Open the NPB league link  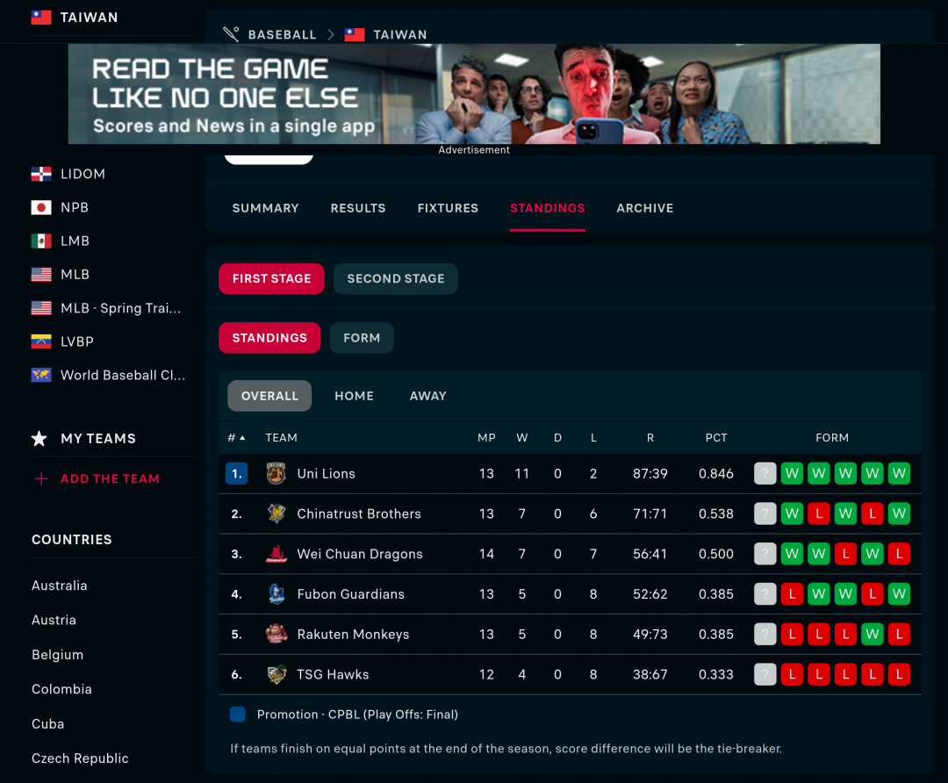coord(74,208)
